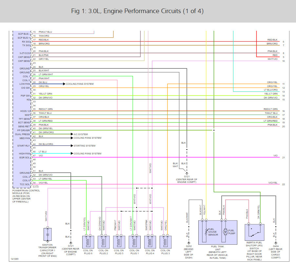Click the Coil On Plug 3 symbol
The width and height of the screenshot is (296, 265).
(x=165, y=241)
